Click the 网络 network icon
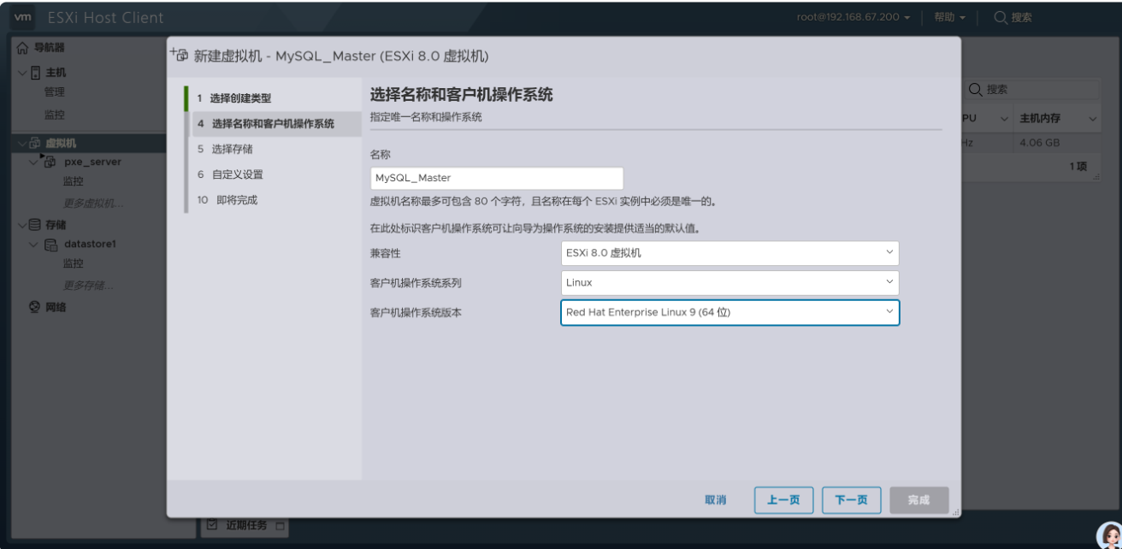Screen dimensions: 1122x549 click(x=35, y=307)
